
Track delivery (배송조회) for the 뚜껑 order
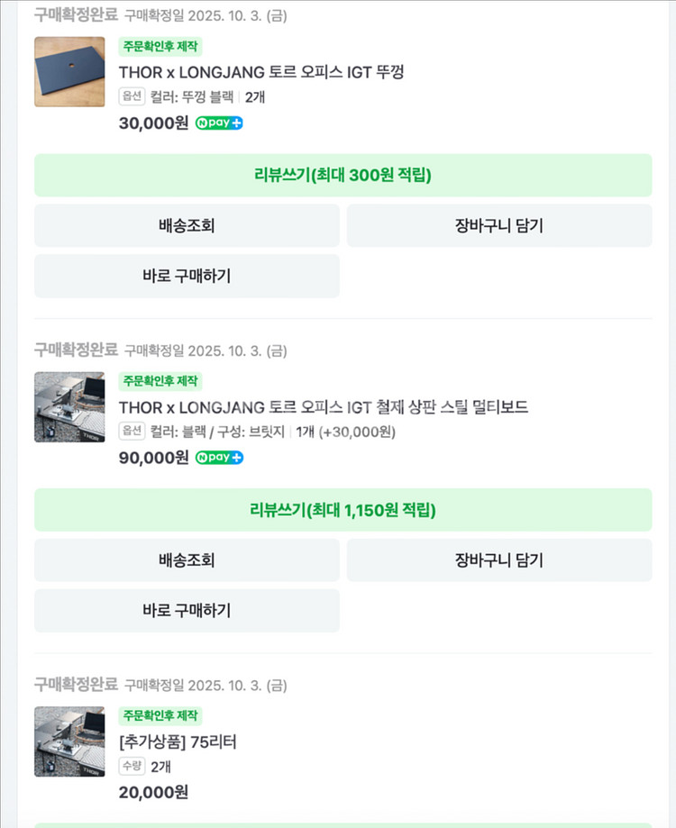[x=187, y=225]
